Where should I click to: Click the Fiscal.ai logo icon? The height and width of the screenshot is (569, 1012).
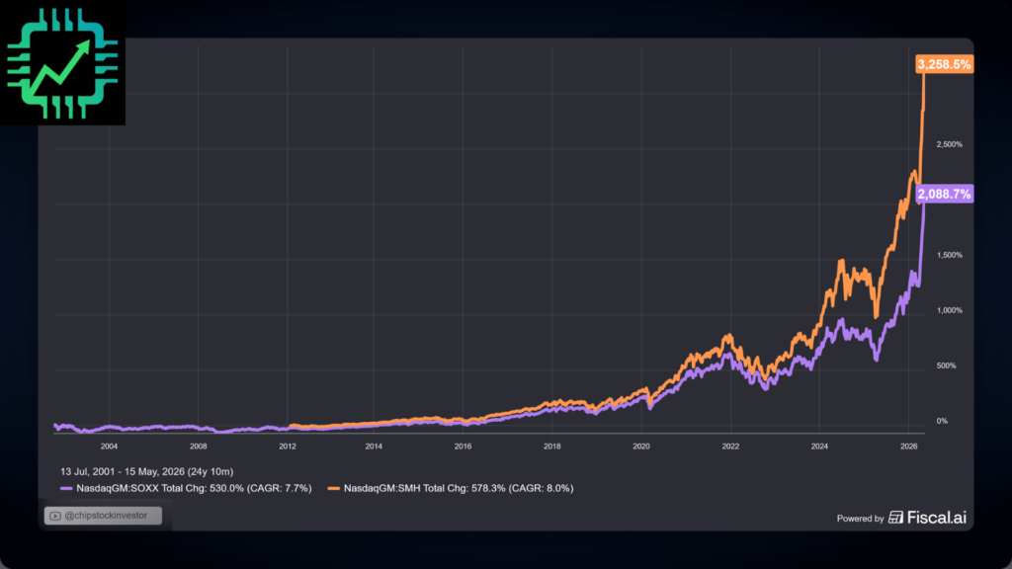(x=895, y=518)
